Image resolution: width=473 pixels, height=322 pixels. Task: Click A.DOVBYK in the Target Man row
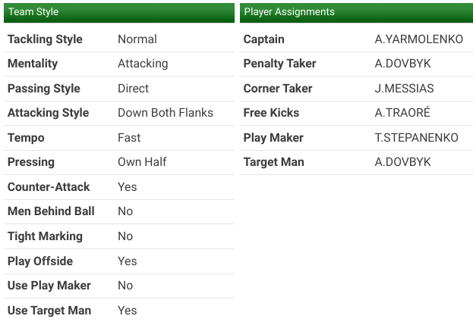click(x=403, y=162)
